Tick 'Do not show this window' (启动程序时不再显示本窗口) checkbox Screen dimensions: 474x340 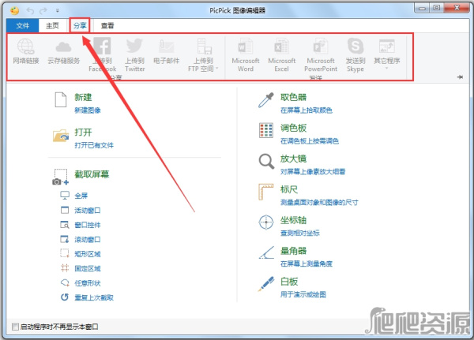[x=15, y=327]
